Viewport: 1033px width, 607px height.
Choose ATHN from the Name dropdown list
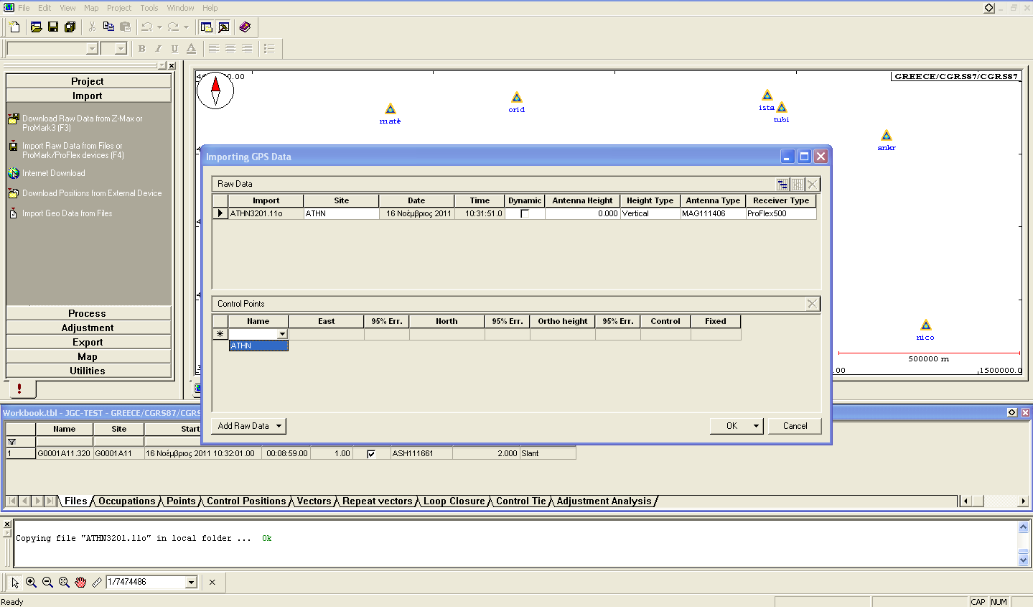(258, 346)
